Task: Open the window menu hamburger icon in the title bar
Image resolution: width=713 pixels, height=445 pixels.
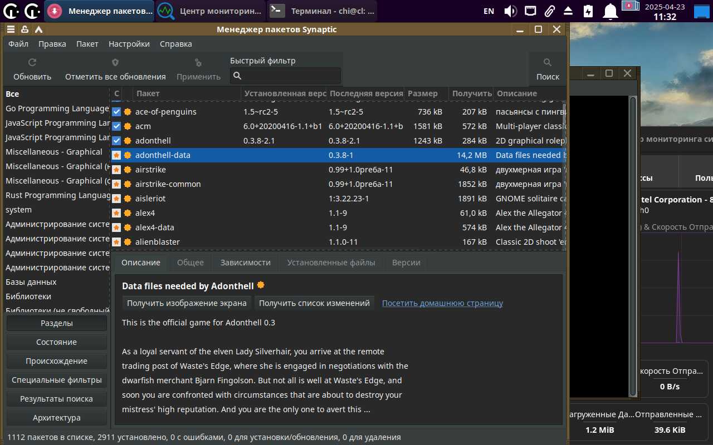Action: [x=11, y=29]
